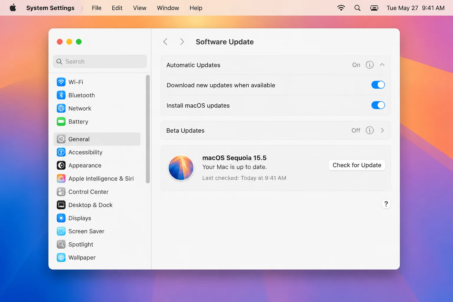
Task: Go forward with the right chevron
Action: pyautogui.click(x=182, y=42)
